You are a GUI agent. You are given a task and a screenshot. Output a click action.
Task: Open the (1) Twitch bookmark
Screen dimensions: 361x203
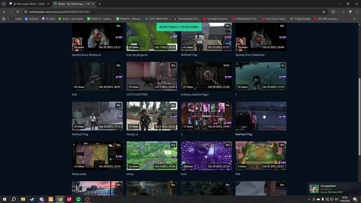pos(49,19)
